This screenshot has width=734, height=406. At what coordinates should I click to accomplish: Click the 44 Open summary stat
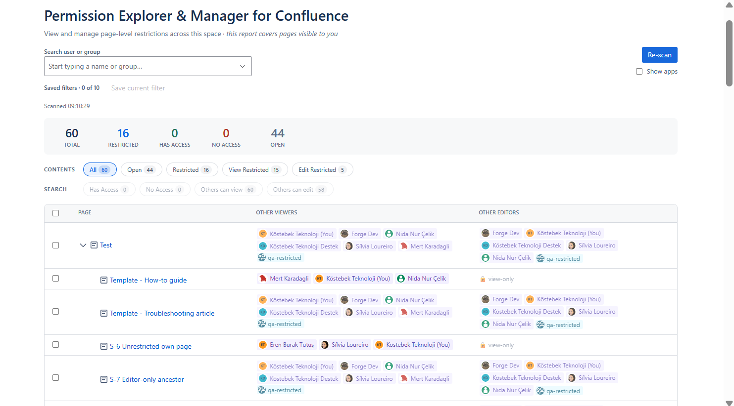pyautogui.click(x=278, y=137)
